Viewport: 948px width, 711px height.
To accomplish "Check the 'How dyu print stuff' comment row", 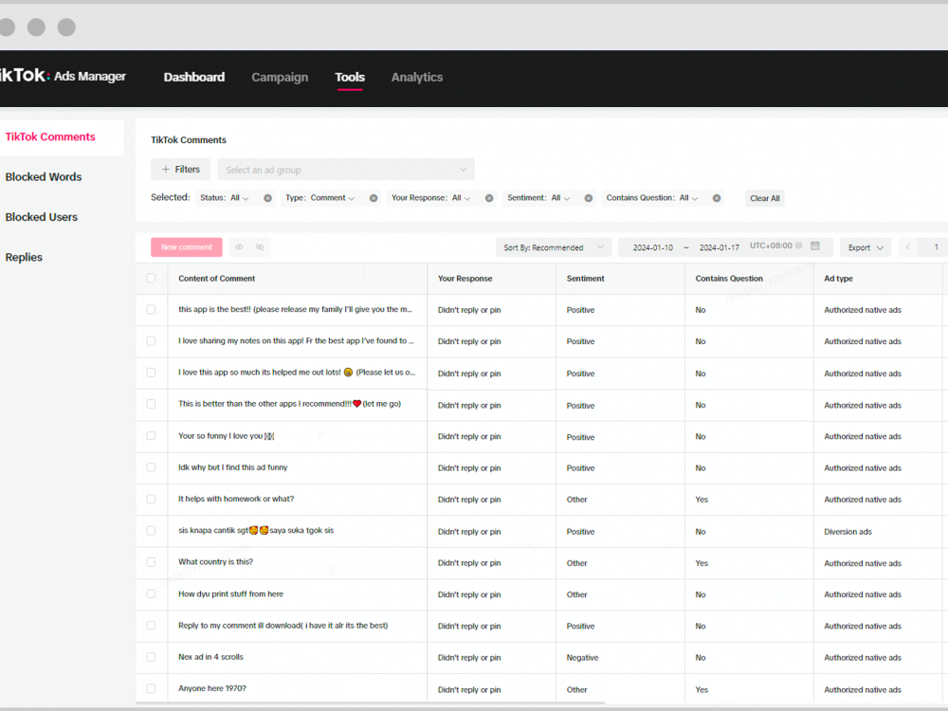I will coord(151,593).
